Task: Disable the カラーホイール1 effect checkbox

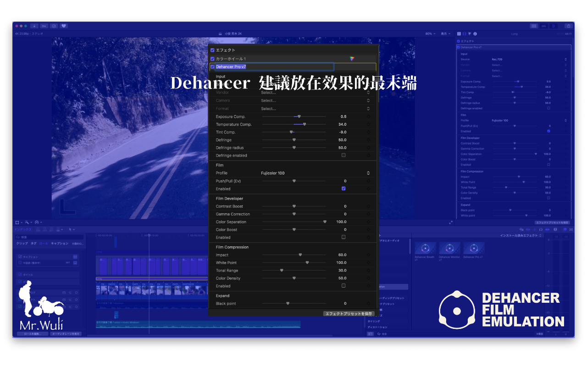Action: click(x=212, y=59)
